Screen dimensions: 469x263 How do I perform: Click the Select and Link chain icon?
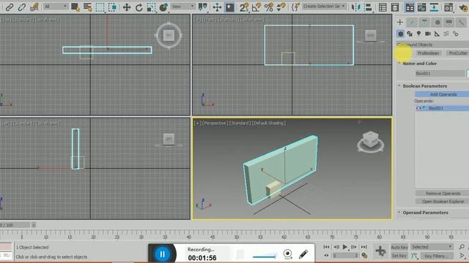pyautogui.click(x=10, y=7)
